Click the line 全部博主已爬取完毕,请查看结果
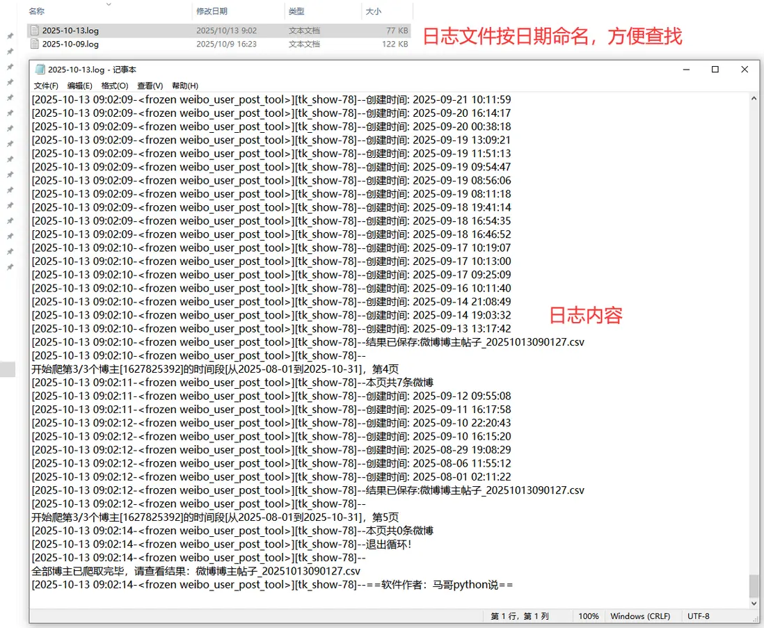This screenshot has width=764, height=628. (x=196, y=571)
